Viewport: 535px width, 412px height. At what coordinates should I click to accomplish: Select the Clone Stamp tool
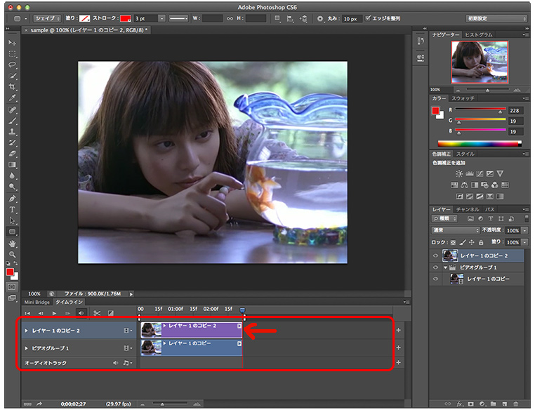point(12,132)
